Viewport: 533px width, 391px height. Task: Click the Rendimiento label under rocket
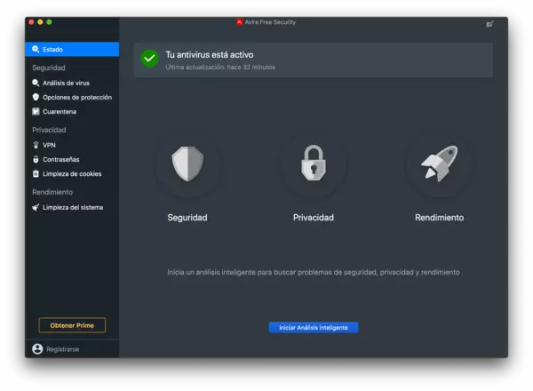tap(439, 217)
